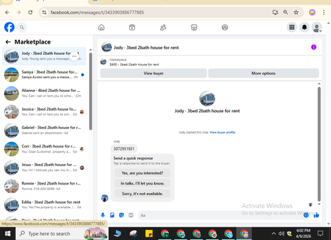
Task: Open Sticky Notes on the taskbar
Action: click(x=149, y=233)
